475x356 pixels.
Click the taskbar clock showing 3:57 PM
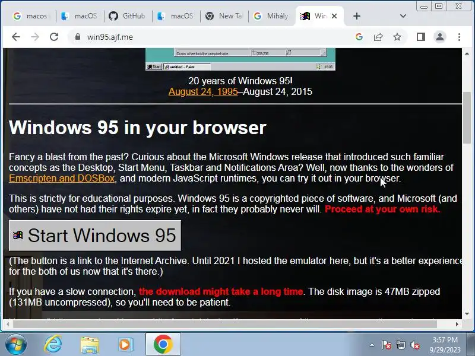(445, 345)
